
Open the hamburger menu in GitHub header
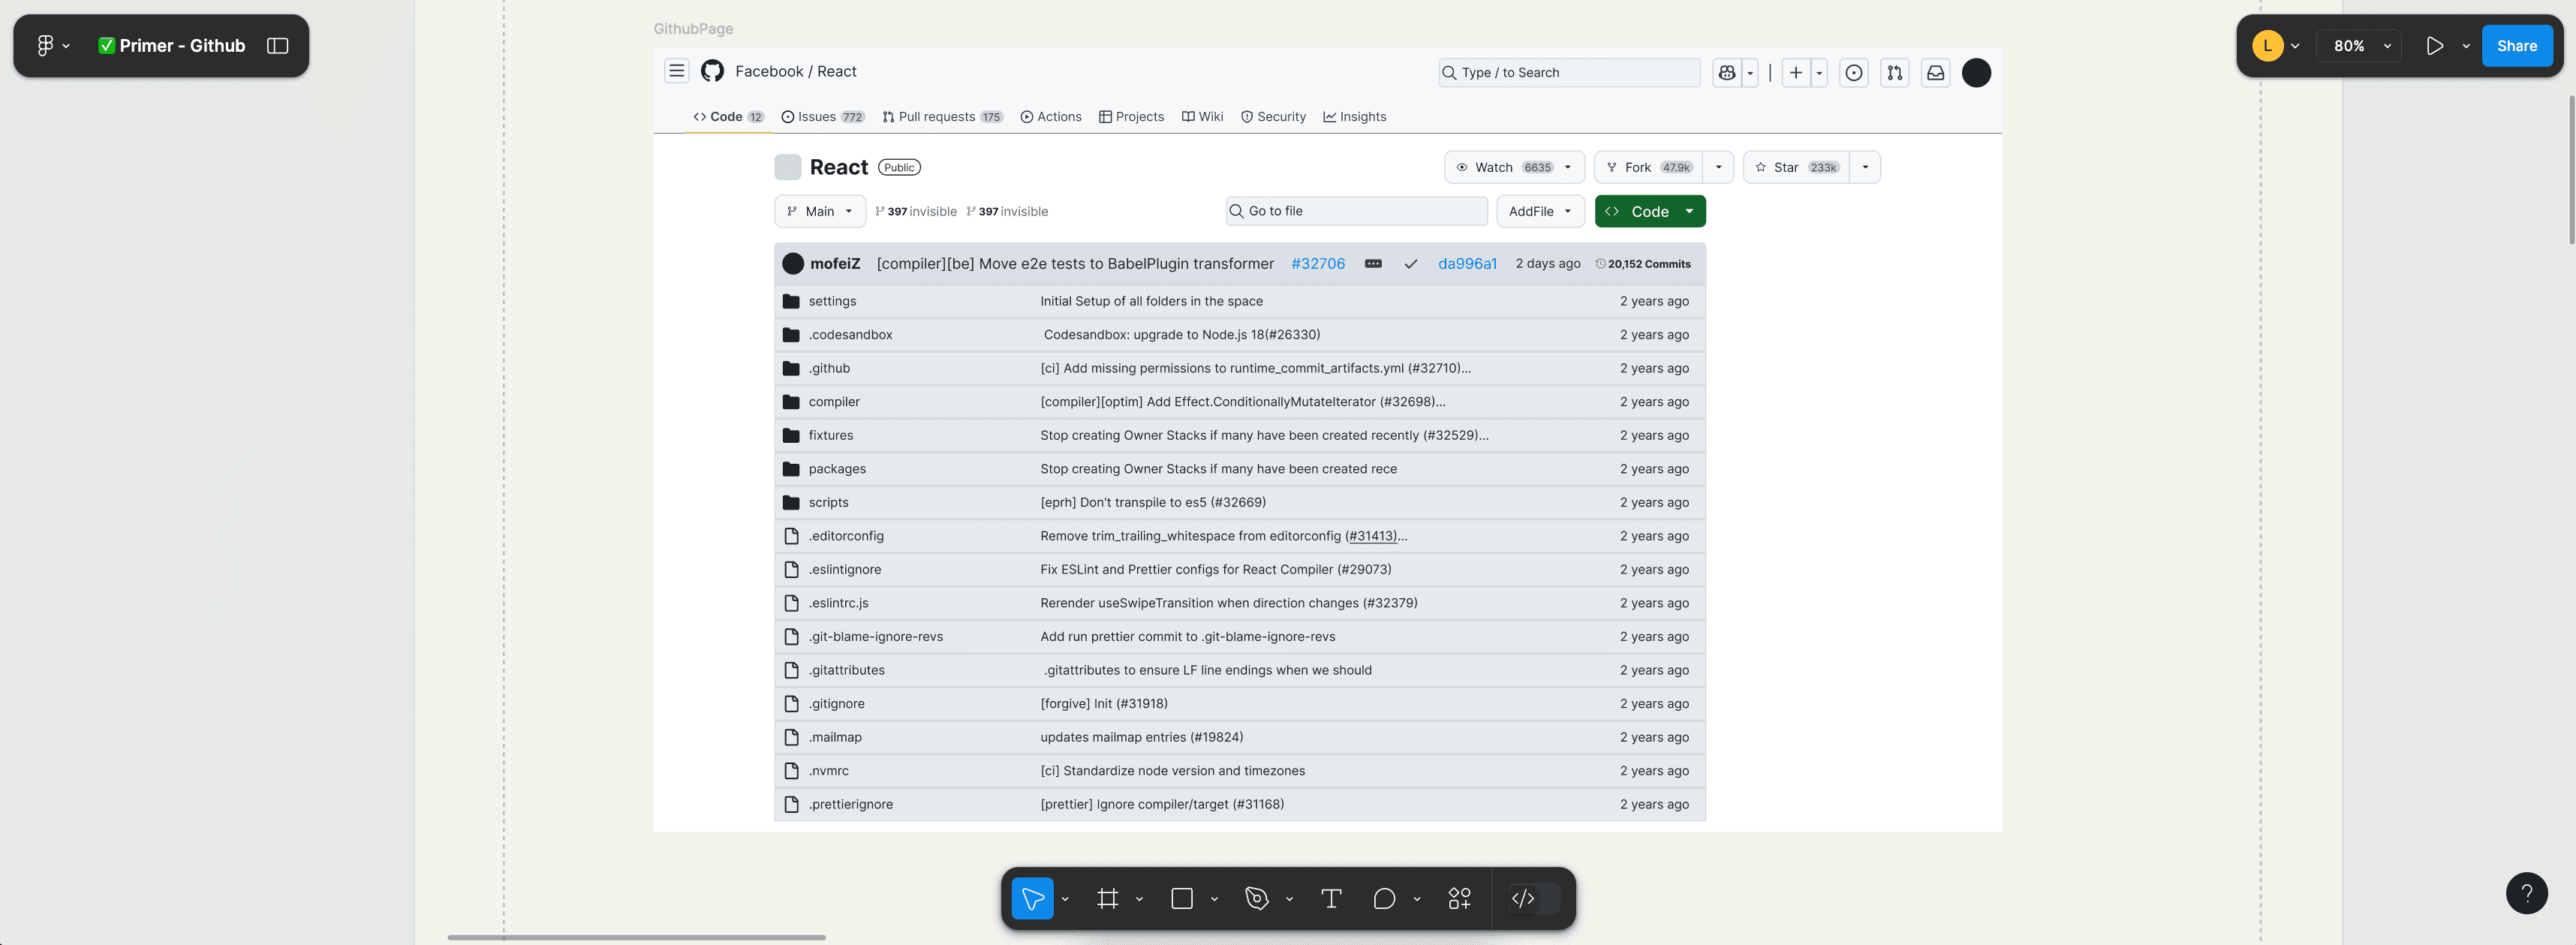click(x=677, y=71)
